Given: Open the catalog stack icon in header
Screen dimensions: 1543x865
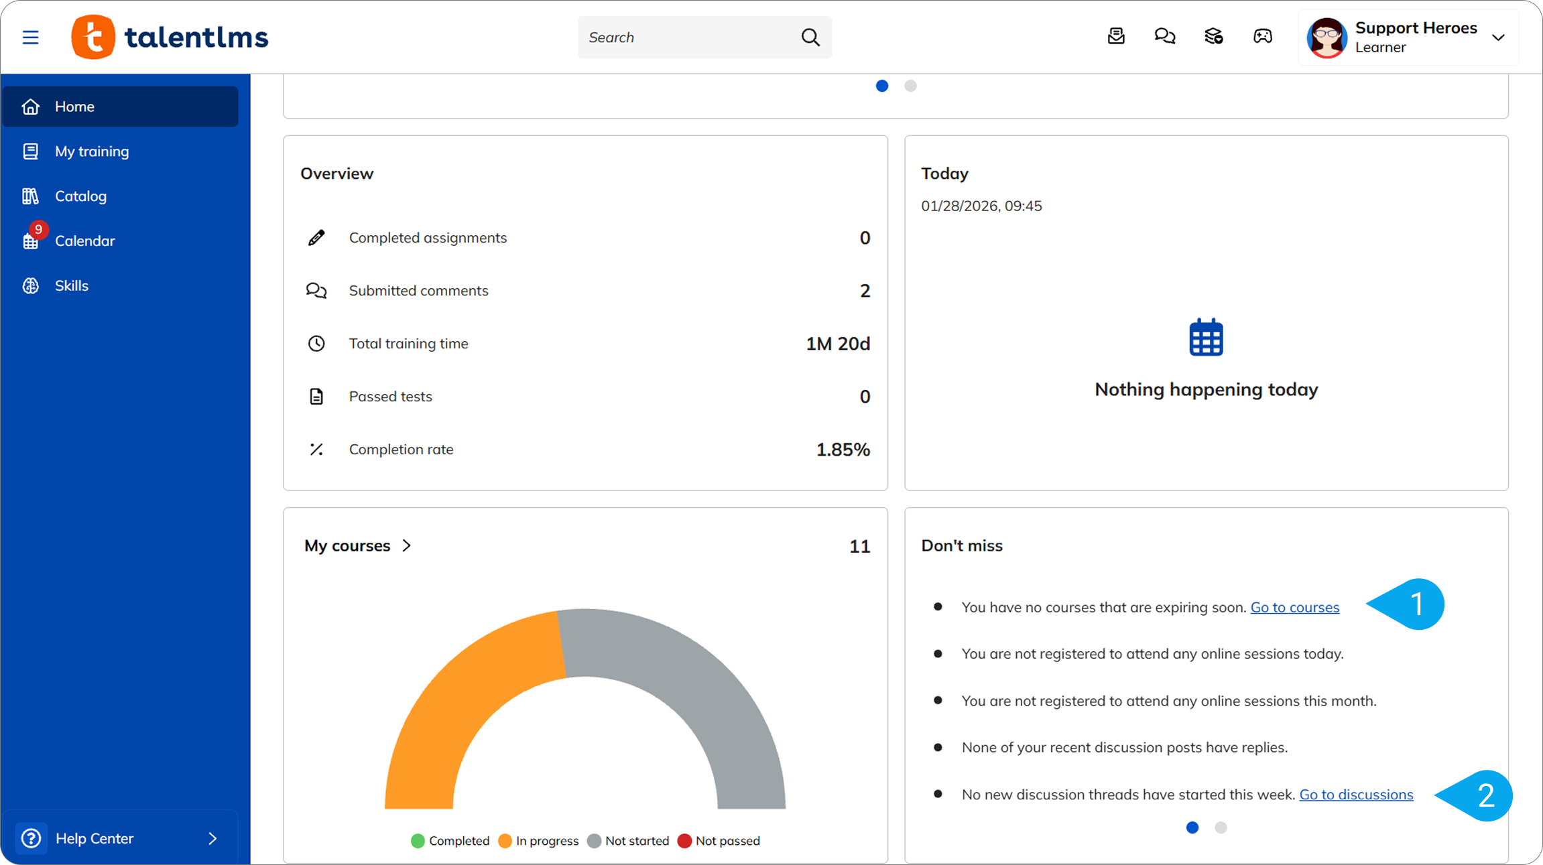Looking at the screenshot, I should pos(1214,36).
